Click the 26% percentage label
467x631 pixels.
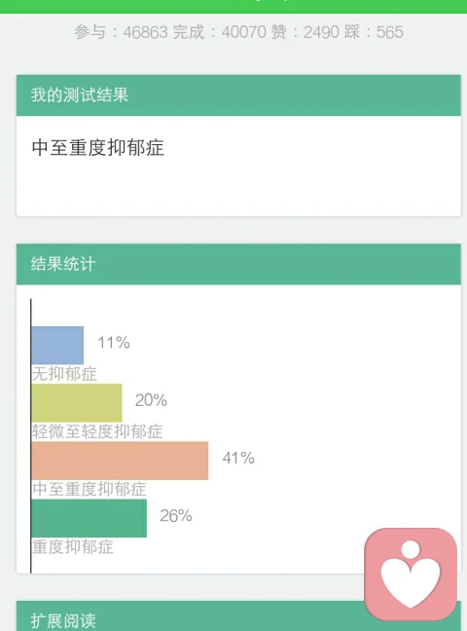pyautogui.click(x=176, y=516)
